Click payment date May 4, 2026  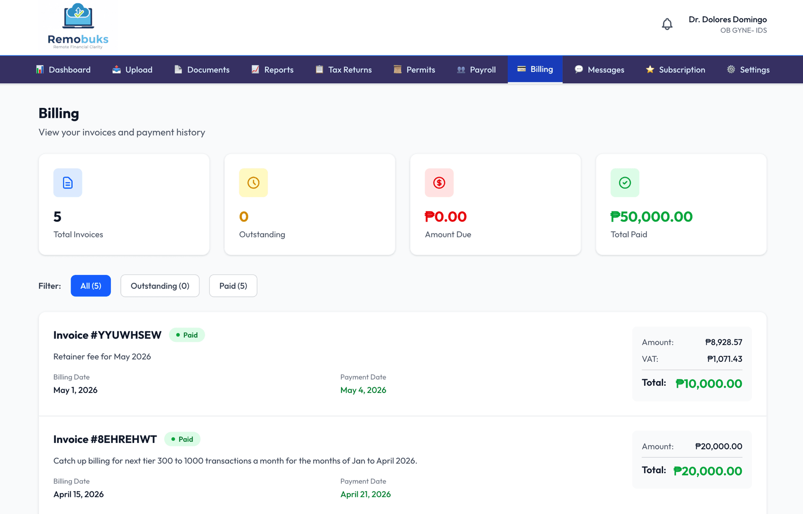pos(363,390)
